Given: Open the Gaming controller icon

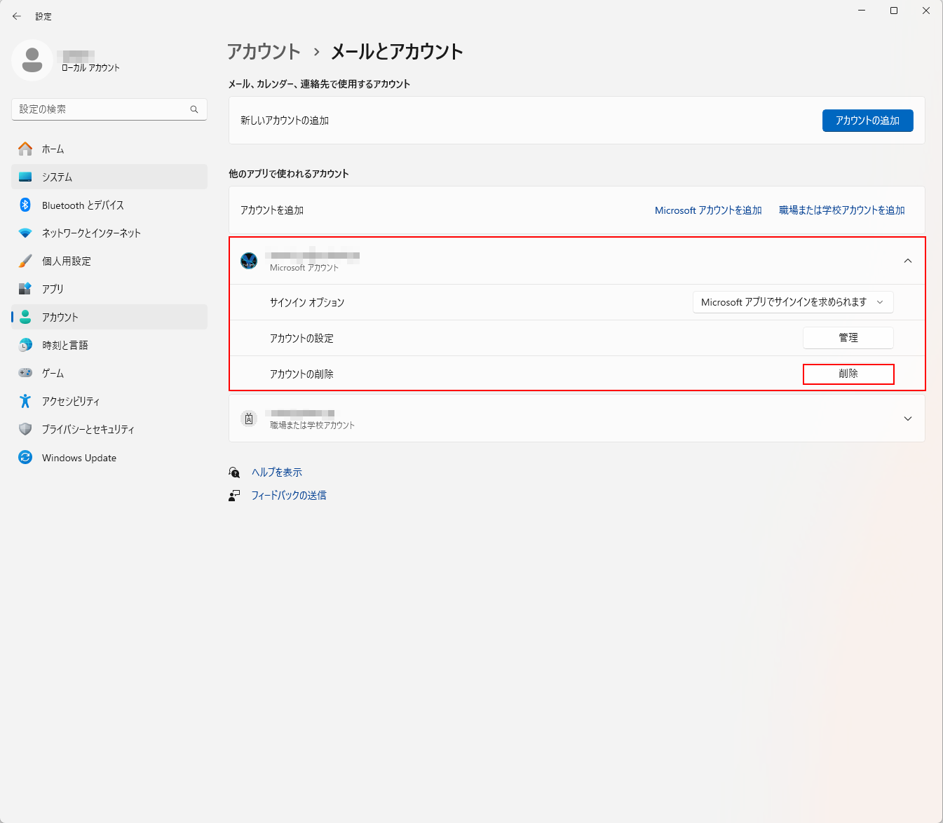Looking at the screenshot, I should pos(25,373).
